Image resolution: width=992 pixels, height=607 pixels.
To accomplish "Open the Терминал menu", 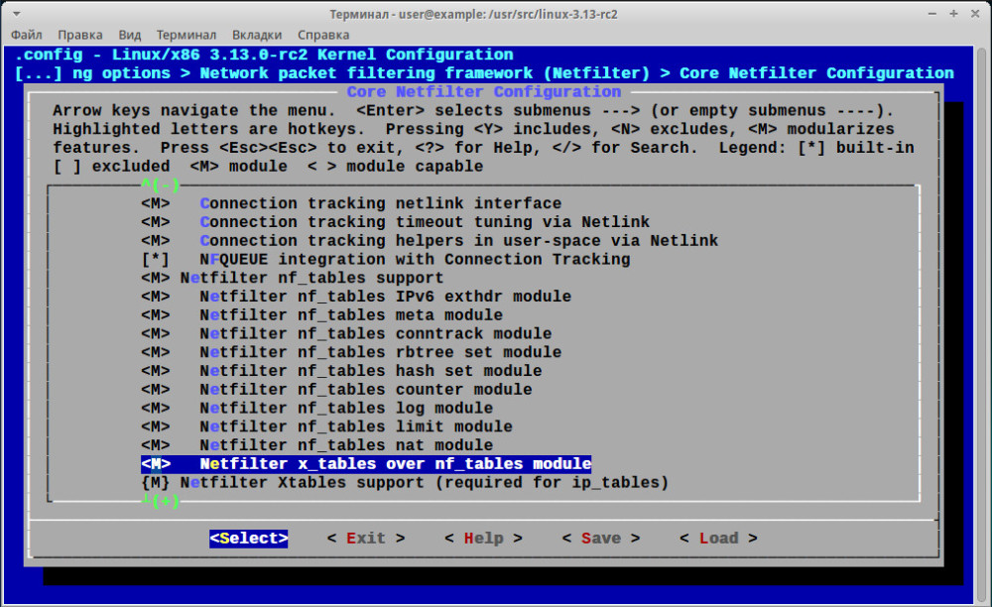I will [x=186, y=35].
